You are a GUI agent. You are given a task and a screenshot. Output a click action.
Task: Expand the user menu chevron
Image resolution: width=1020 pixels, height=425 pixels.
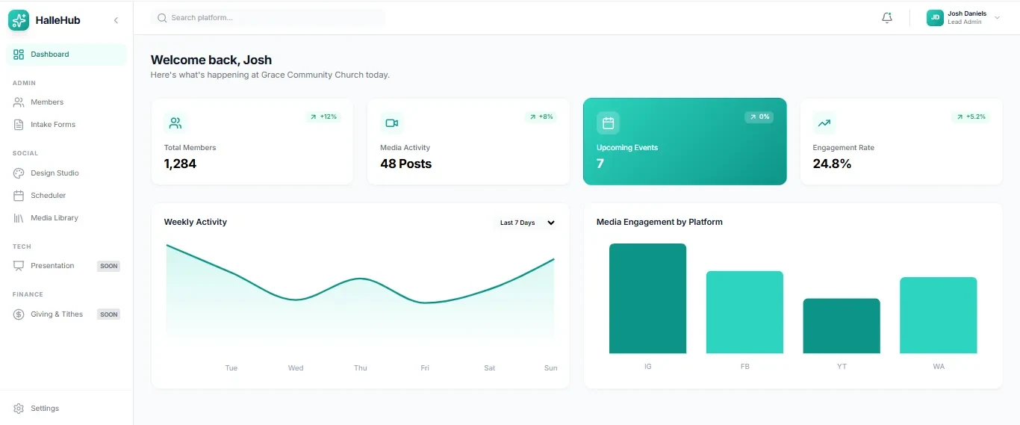click(x=998, y=18)
